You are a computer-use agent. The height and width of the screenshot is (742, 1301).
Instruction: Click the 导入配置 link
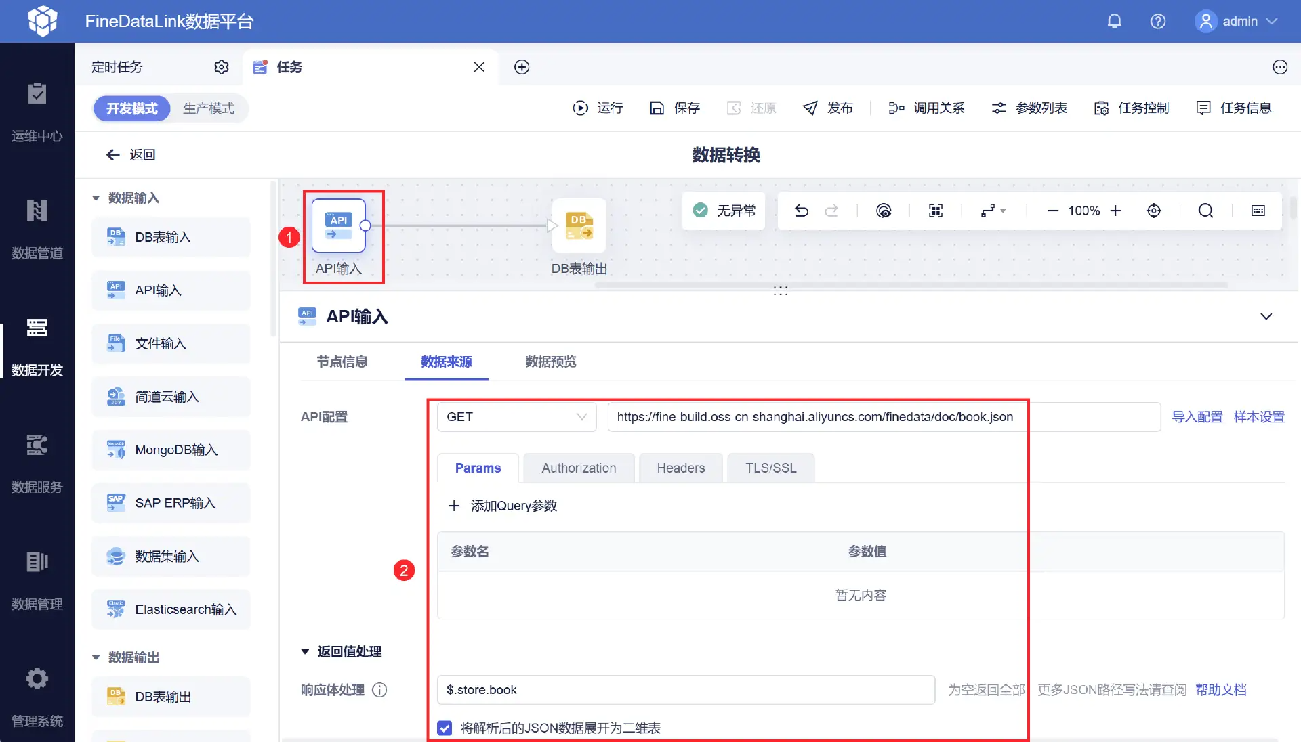click(1197, 417)
